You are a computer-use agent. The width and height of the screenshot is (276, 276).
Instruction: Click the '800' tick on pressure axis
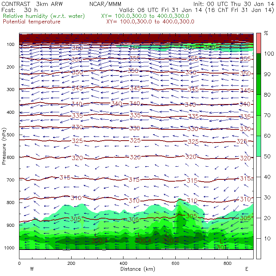point(10,203)
